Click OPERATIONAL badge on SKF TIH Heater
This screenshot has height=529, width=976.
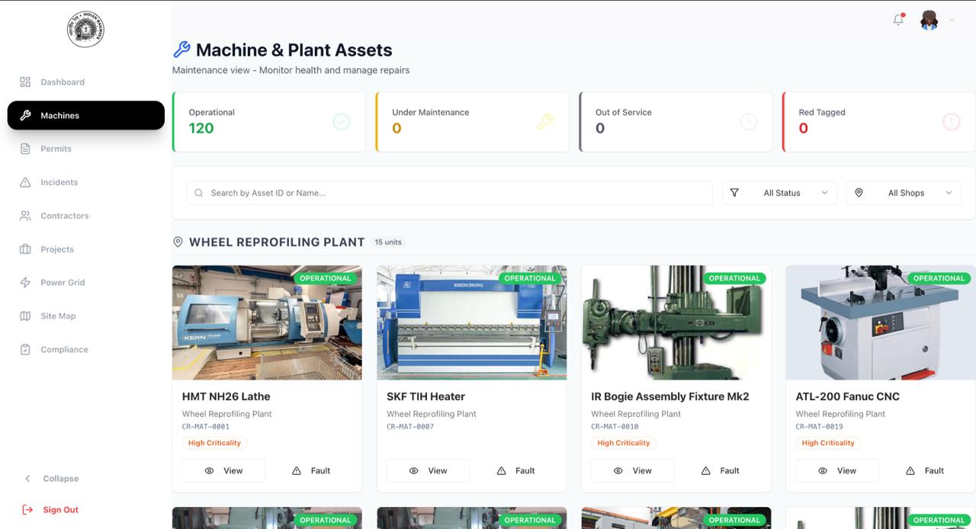(530, 278)
